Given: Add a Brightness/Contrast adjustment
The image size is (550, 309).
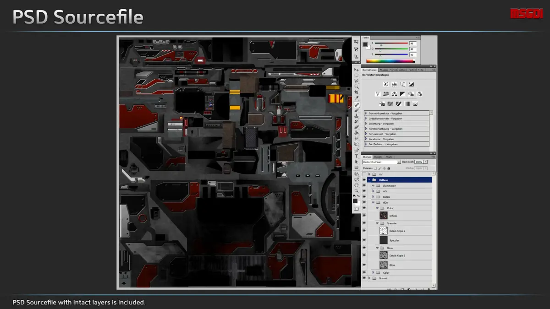Looking at the screenshot, I should tap(386, 84).
